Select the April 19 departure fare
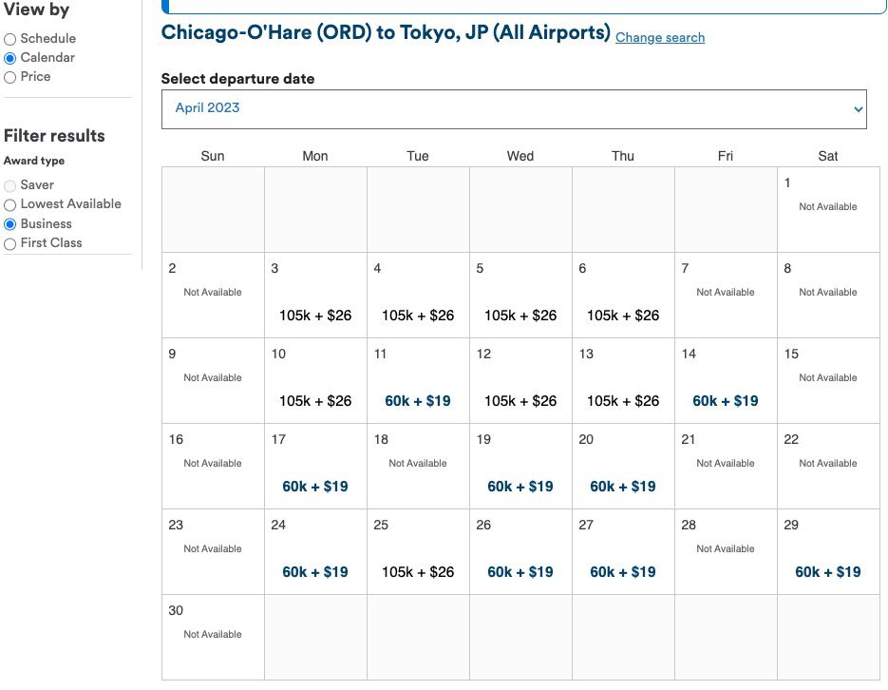The height and width of the screenshot is (690, 888). 520,486
